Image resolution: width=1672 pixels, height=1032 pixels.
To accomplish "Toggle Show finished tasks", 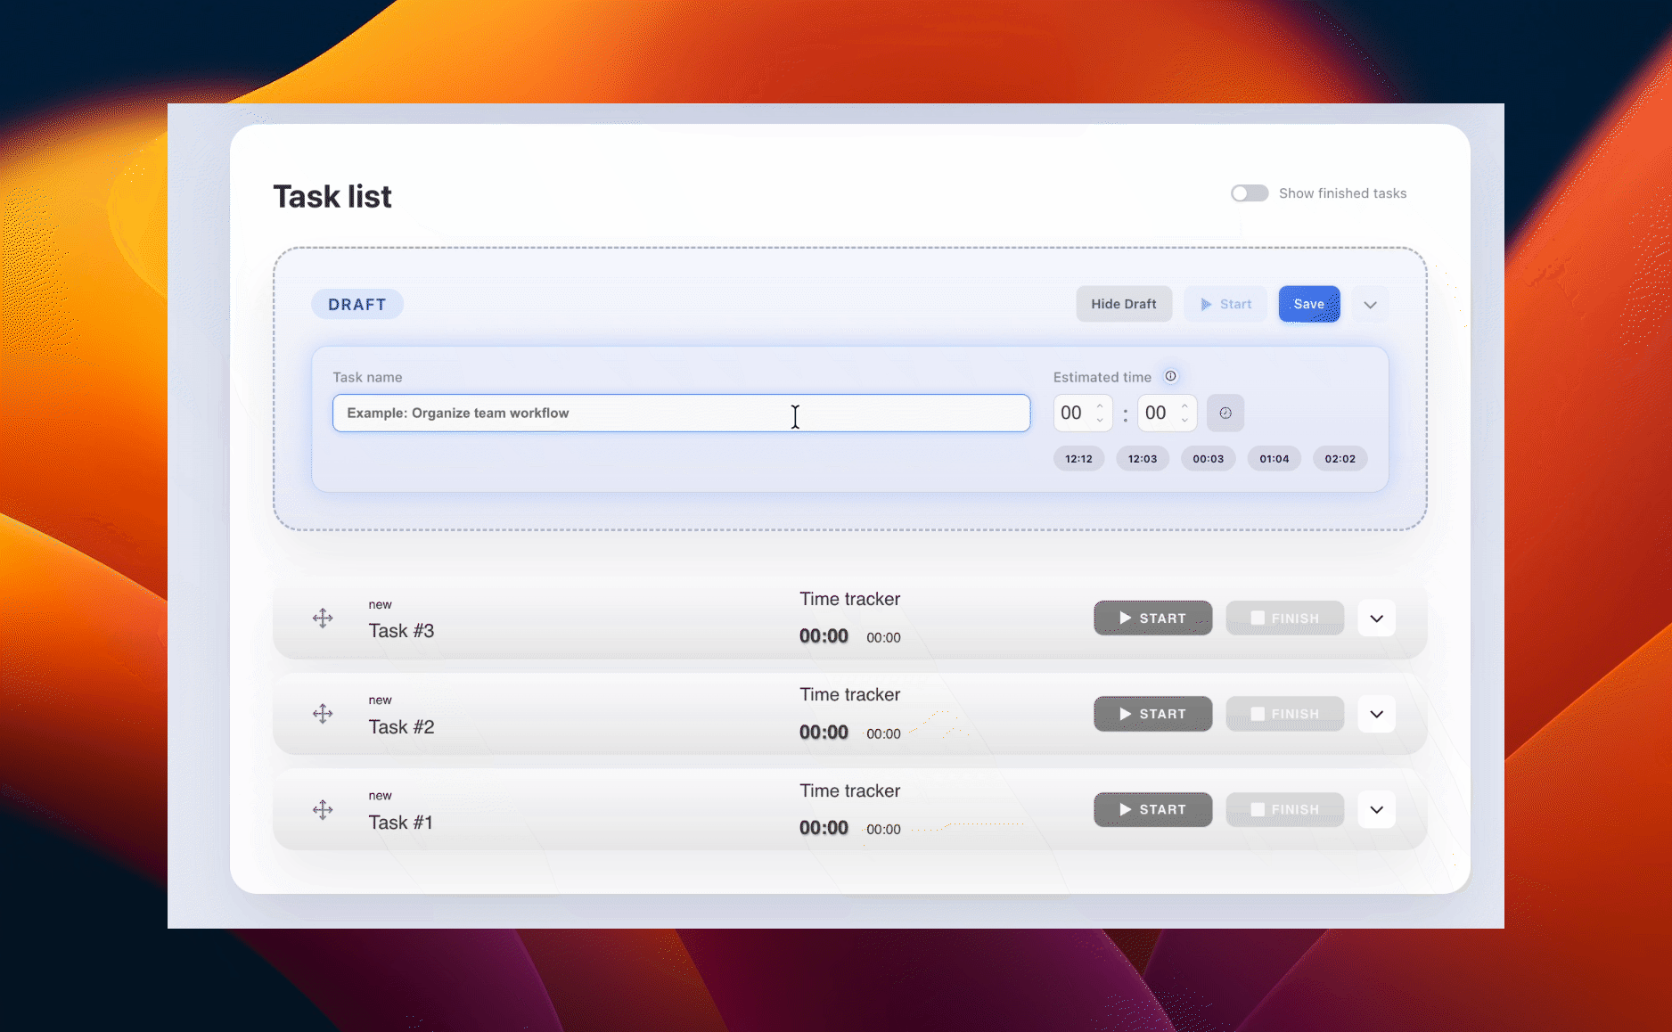I will pyautogui.click(x=1250, y=192).
